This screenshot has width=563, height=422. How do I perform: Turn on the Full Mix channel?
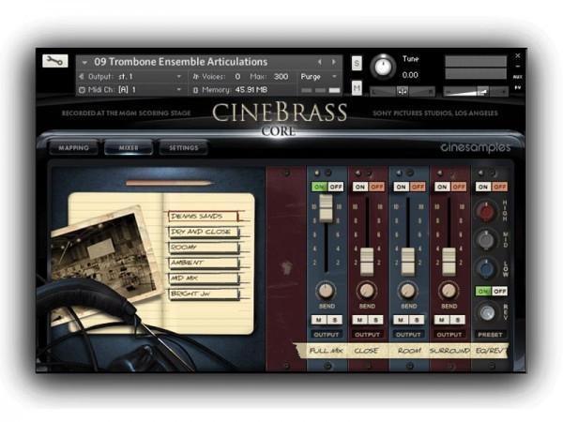[x=319, y=187]
